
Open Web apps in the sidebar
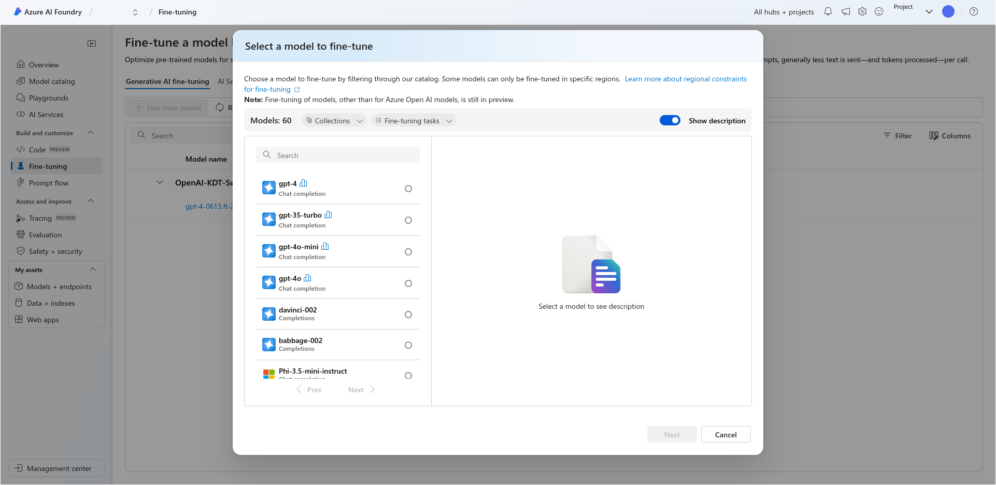point(56,320)
